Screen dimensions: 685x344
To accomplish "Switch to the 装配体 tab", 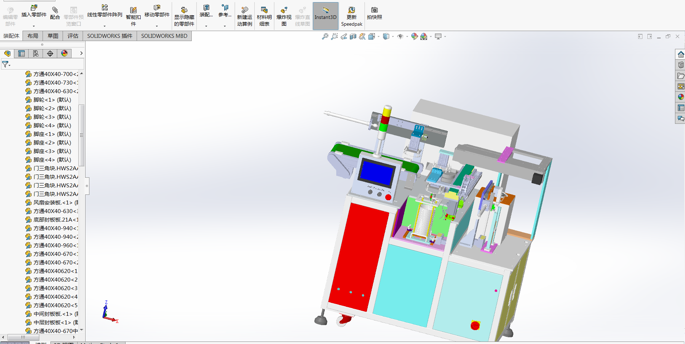I will (x=11, y=36).
